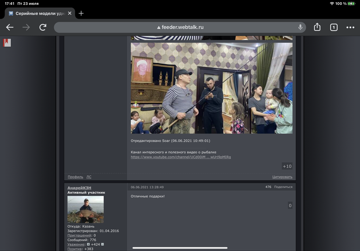Viewport: 360px width, 251px height.
Task: Click the minus icon next to Уважение
Action: point(102,244)
